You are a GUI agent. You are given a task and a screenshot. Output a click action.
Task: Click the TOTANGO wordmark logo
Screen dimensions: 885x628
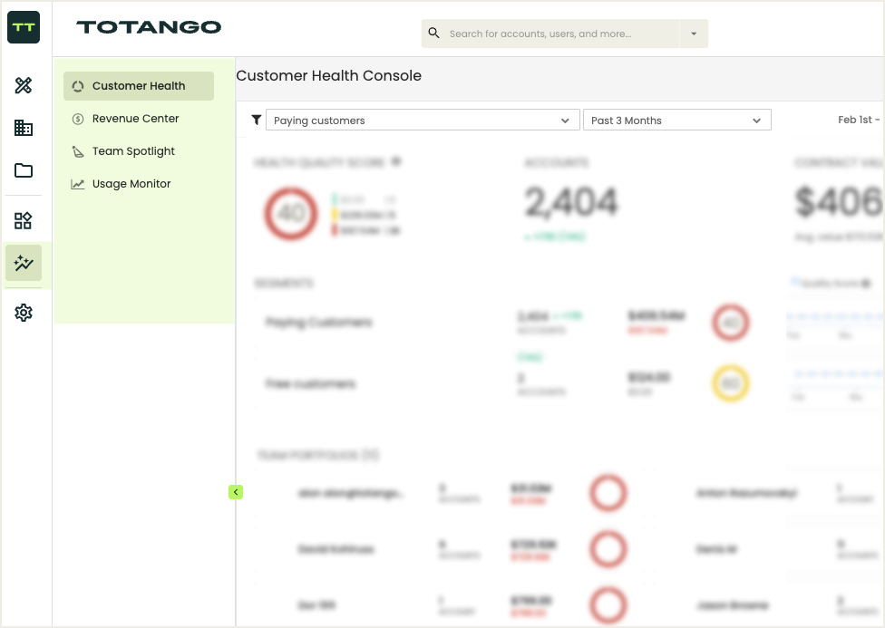point(149,27)
